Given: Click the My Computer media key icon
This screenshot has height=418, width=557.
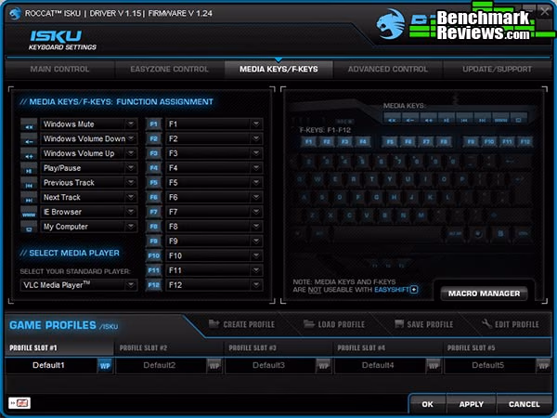Looking at the screenshot, I should click(x=29, y=227).
